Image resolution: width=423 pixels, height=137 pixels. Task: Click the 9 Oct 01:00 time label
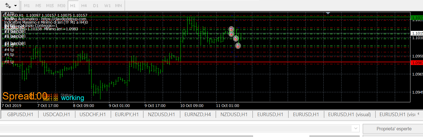119,106
